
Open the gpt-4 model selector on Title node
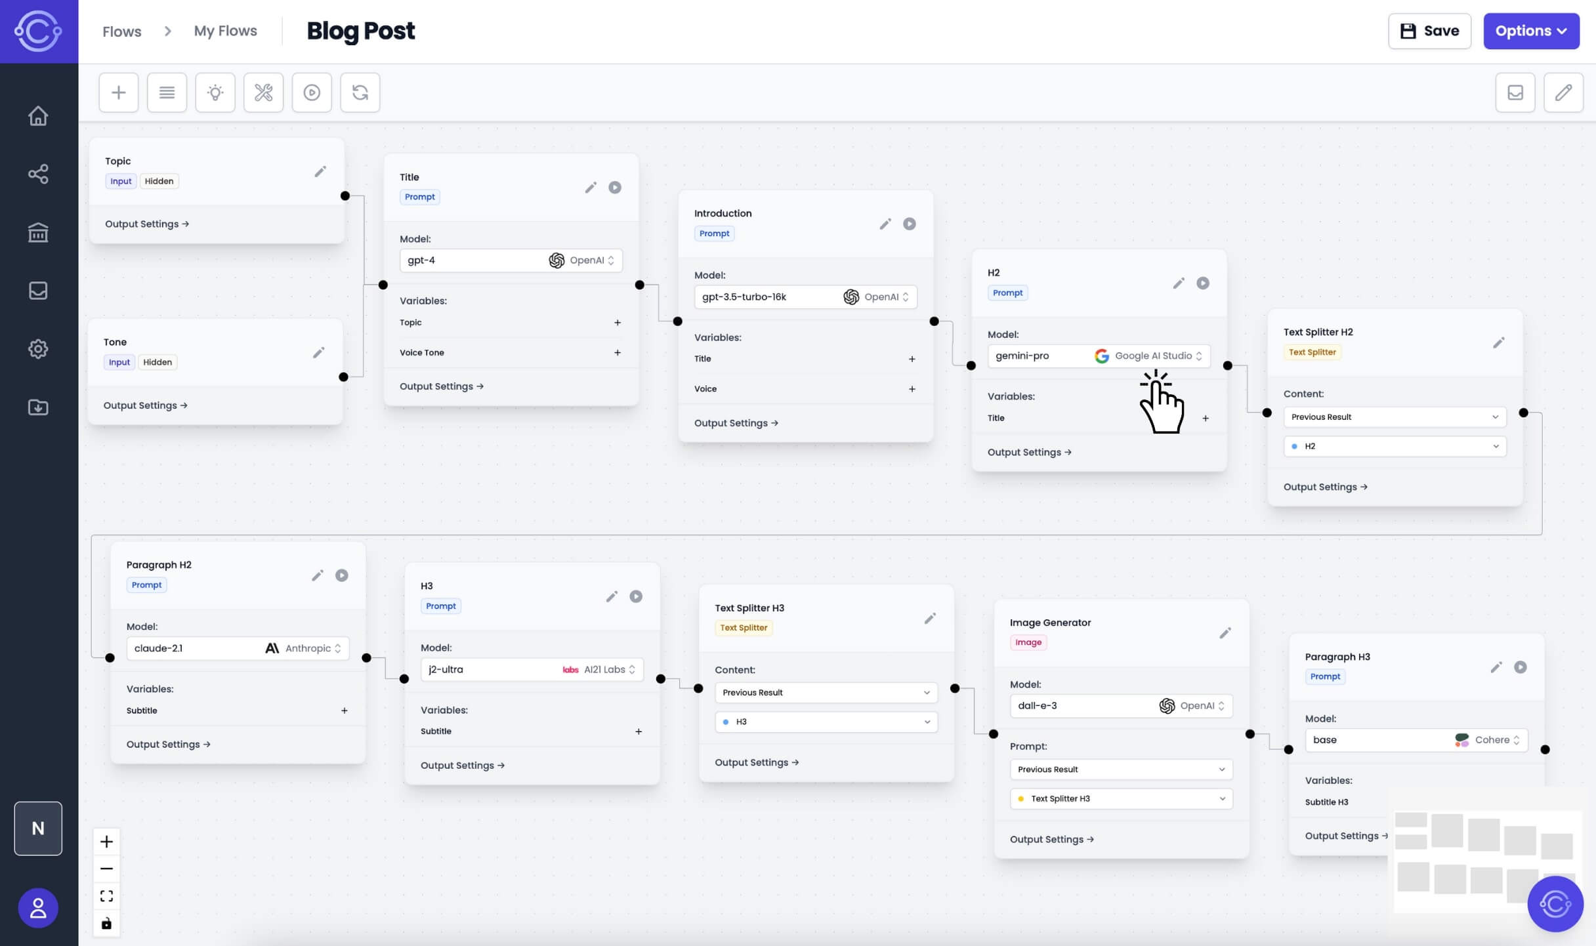click(511, 260)
